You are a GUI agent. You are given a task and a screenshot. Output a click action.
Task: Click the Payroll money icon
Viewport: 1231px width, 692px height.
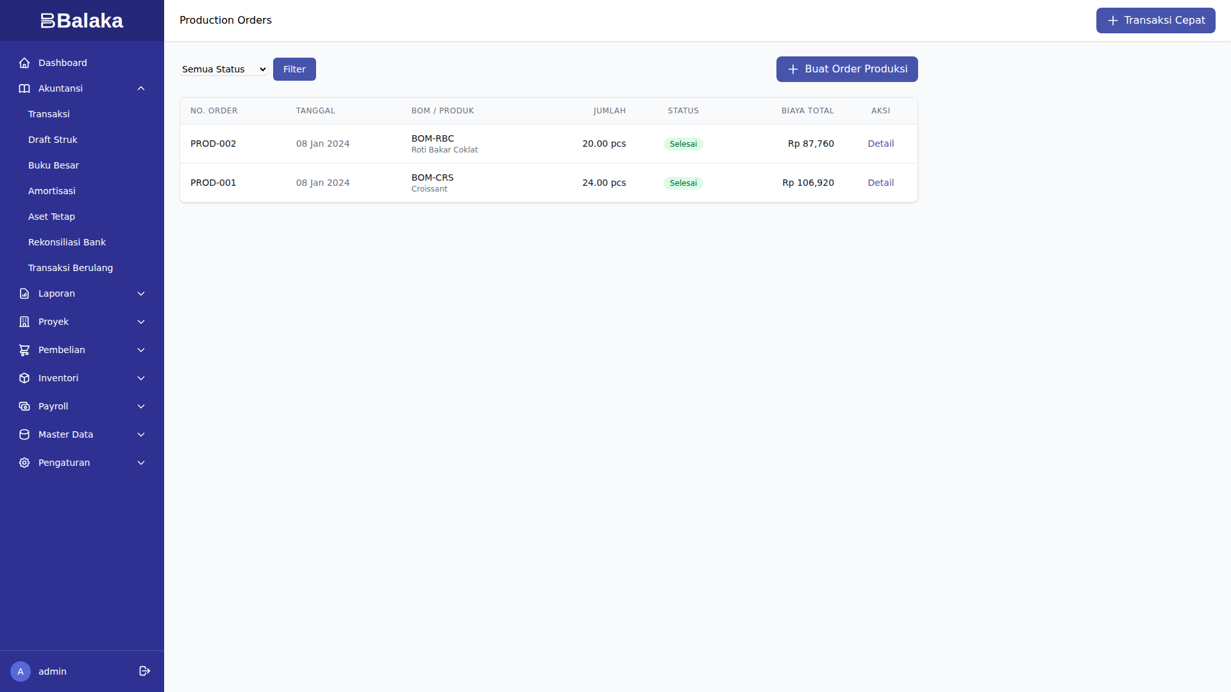click(x=24, y=406)
